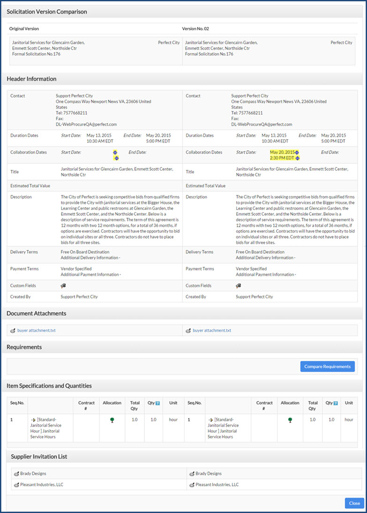Close the Solicitation Version Comparison dialog
Image resolution: width=367 pixels, height=513 pixels.
click(x=354, y=502)
